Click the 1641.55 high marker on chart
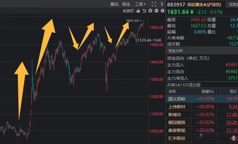 (x=134, y=21)
